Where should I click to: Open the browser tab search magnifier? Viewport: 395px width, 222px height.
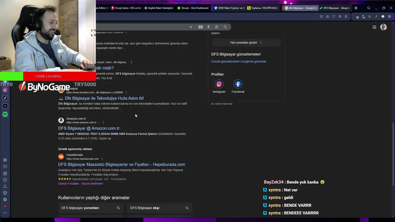click(369, 8)
